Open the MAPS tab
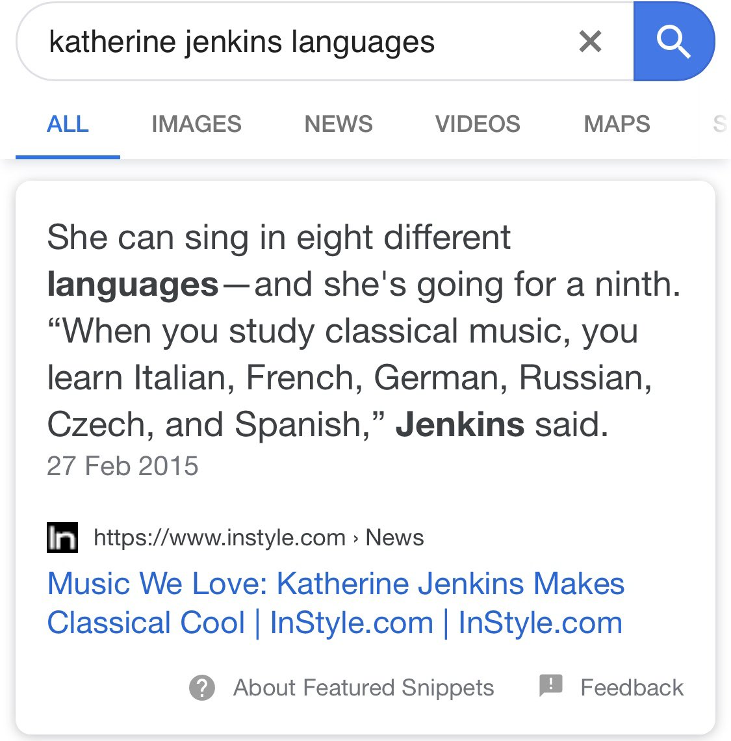 (x=617, y=124)
